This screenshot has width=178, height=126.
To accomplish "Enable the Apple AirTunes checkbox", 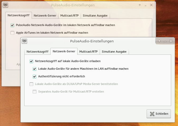I will 12,33.
